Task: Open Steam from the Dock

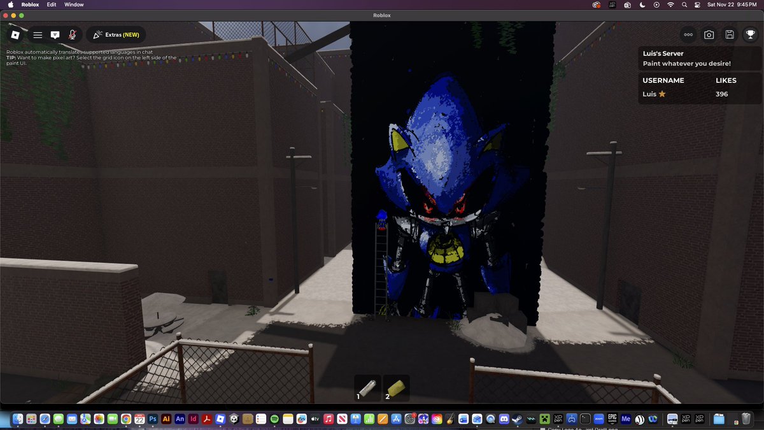Action: pos(518,419)
